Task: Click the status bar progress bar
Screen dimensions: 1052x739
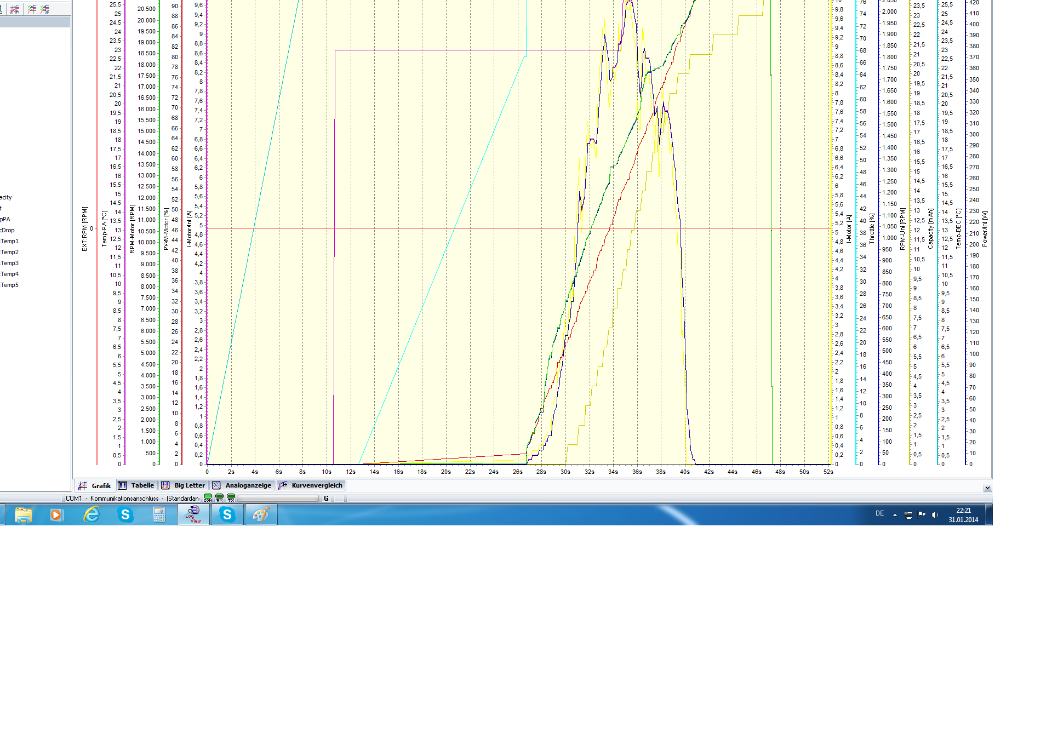Action: [x=278, y=499]
